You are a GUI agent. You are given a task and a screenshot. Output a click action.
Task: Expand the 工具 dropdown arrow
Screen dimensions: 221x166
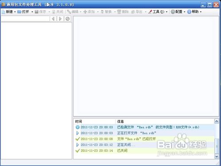coord(167,12)
